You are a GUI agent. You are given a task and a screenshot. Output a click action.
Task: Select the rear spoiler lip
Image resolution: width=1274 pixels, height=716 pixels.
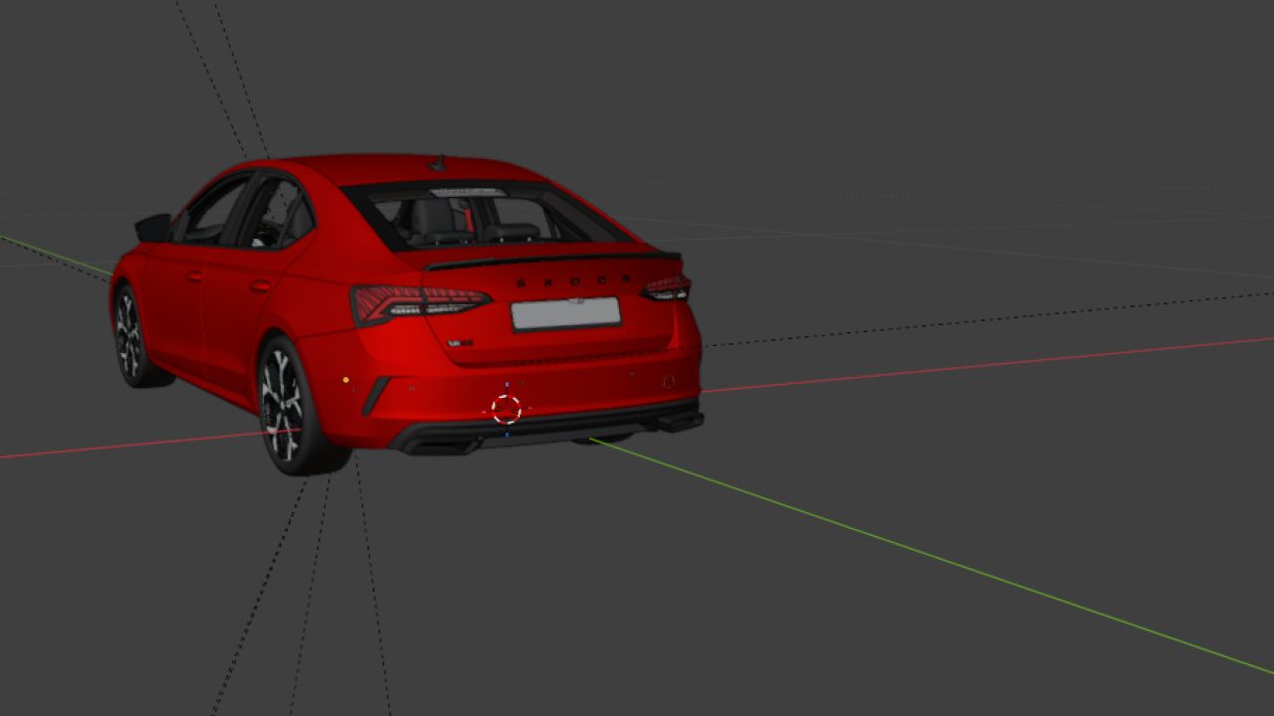coord(553,260)
